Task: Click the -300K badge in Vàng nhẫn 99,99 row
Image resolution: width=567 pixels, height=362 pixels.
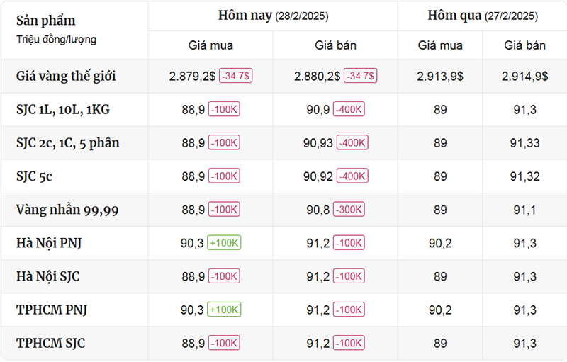Action: tap(349, 210)
